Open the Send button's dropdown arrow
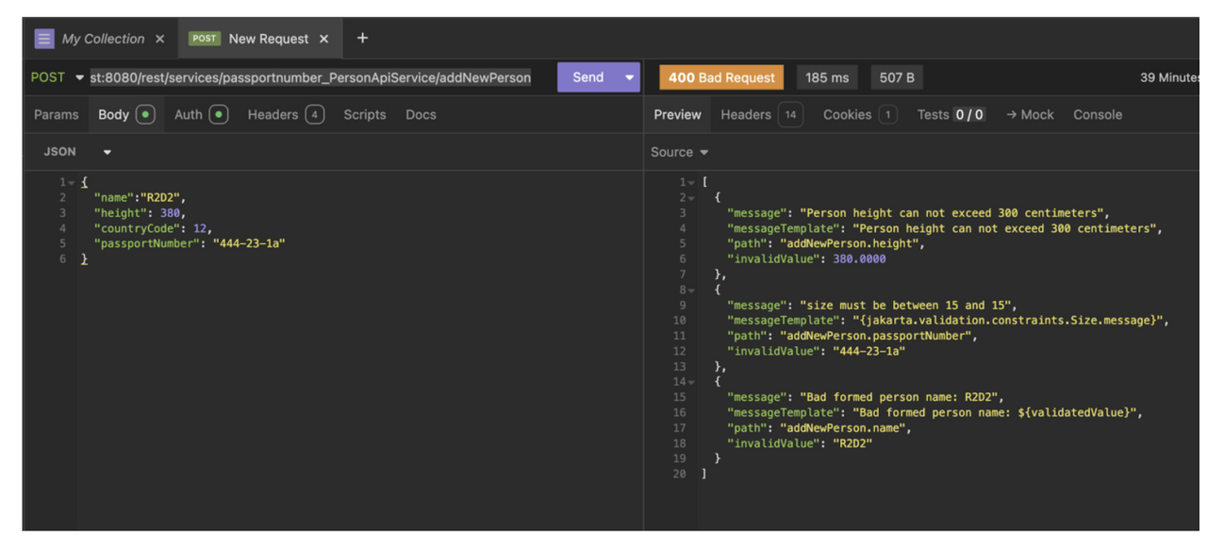This screenshot has height=549, width=1207. 627,76
